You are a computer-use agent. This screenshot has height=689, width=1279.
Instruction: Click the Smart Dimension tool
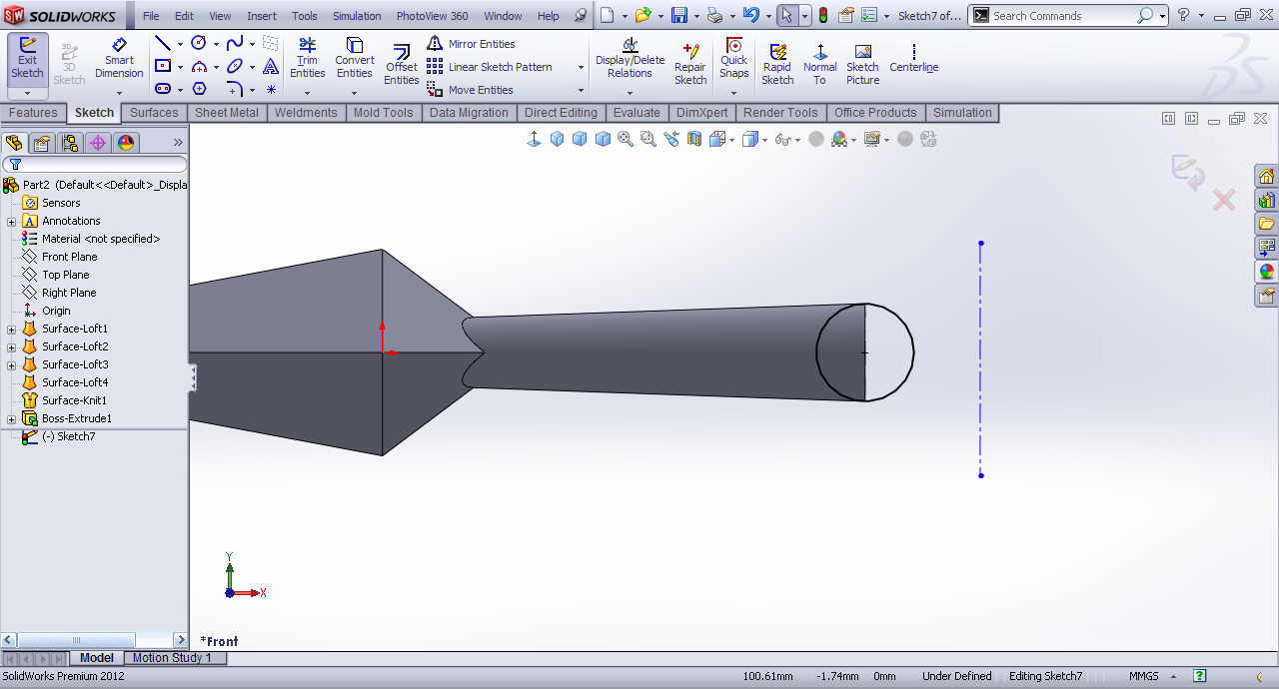click(x=119, y=60)
